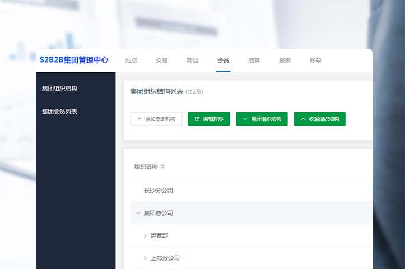Click the plus icon on 添加总部机构

(139, 119)
